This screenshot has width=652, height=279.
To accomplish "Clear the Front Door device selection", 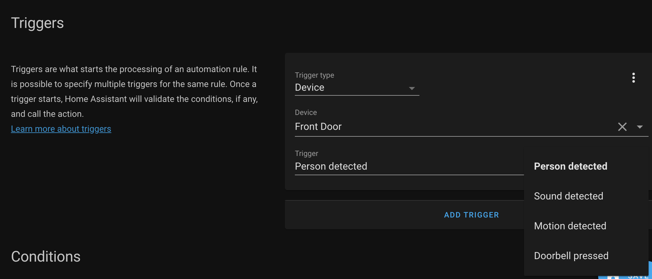I will 622,127.
